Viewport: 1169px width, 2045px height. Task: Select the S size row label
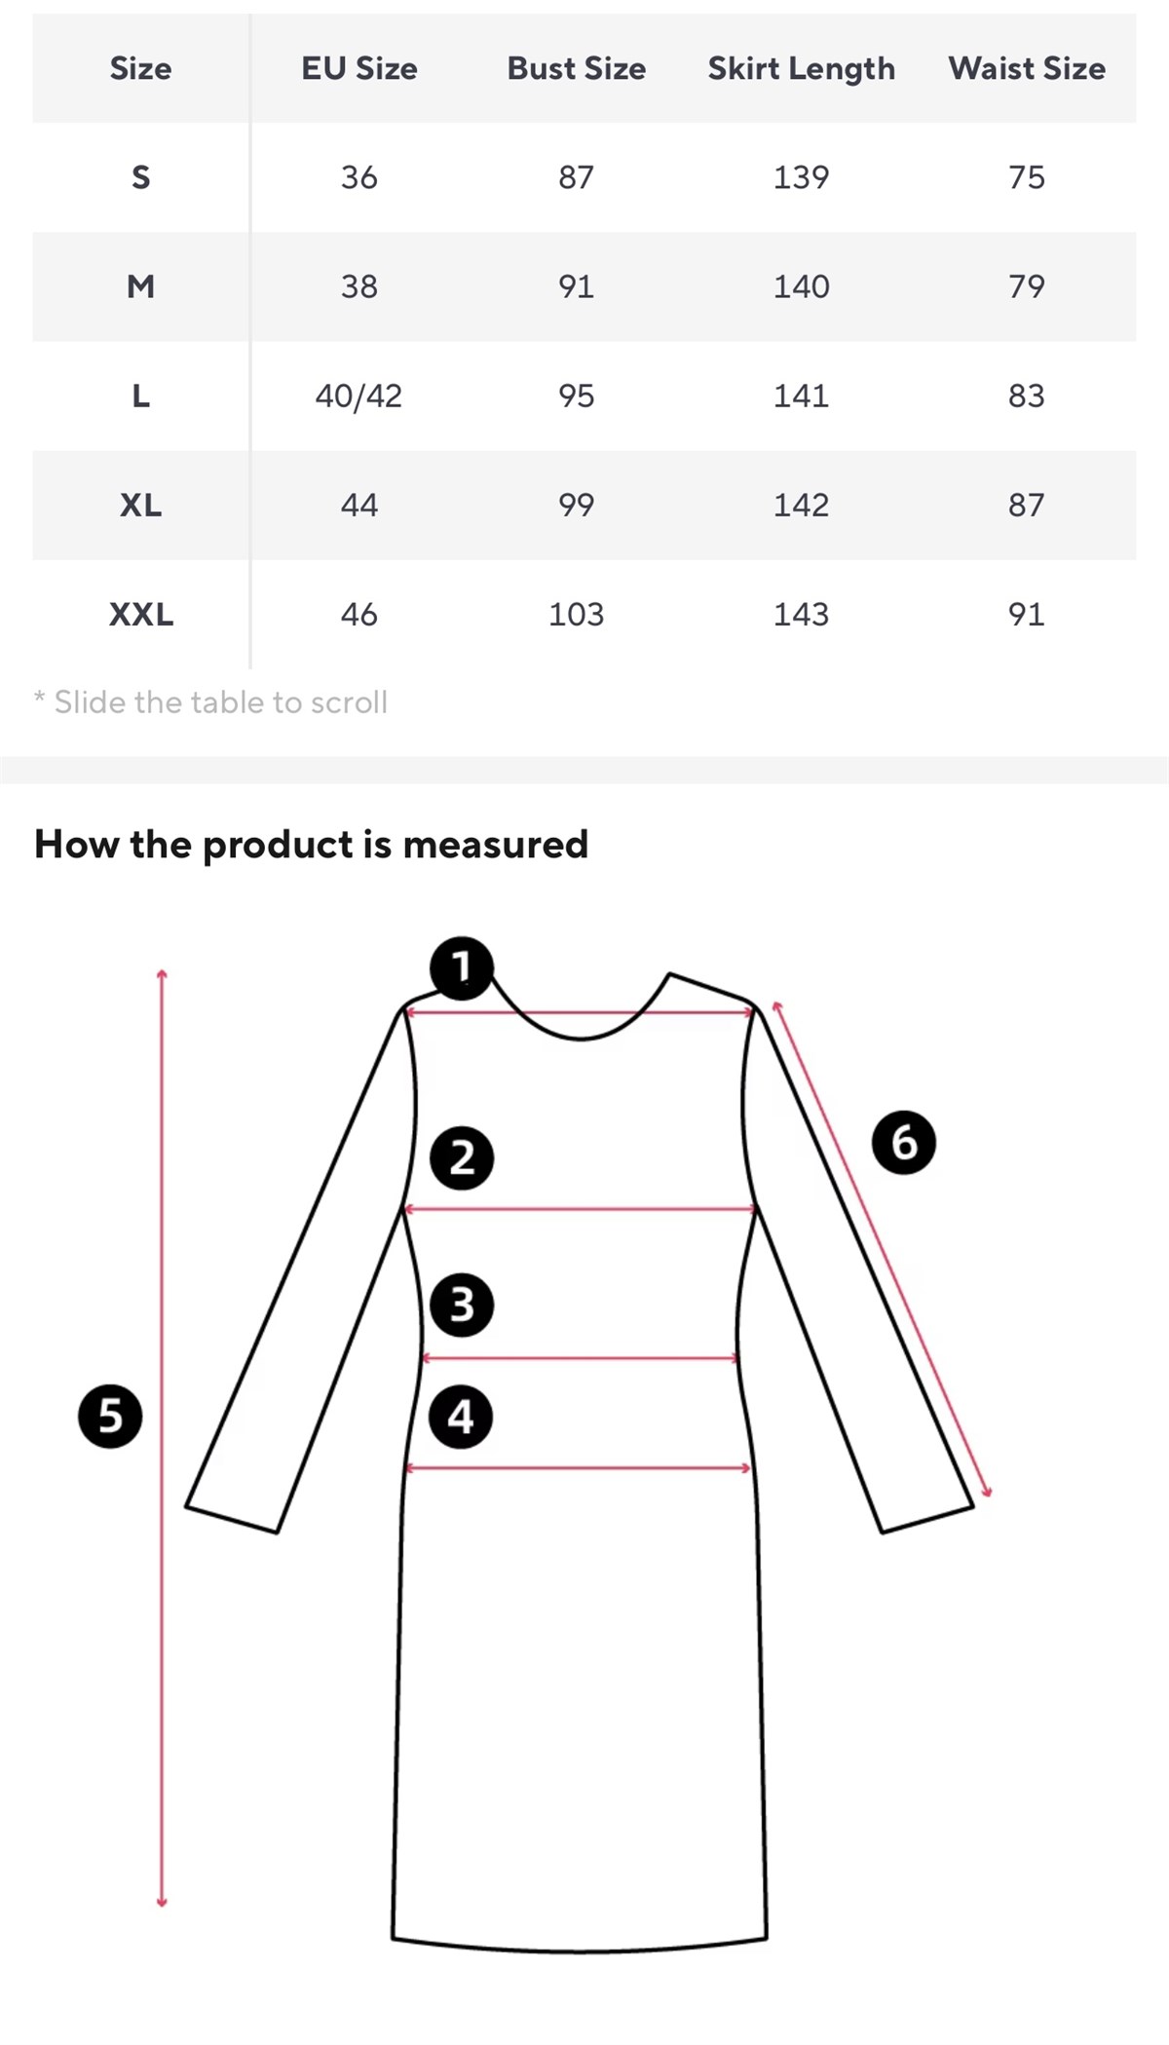coord(140,177)
